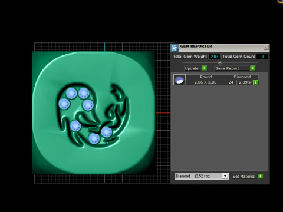Click the green arrow on the 2.09tw row
Screen dimensions: 283x212
tap(256, 82)
